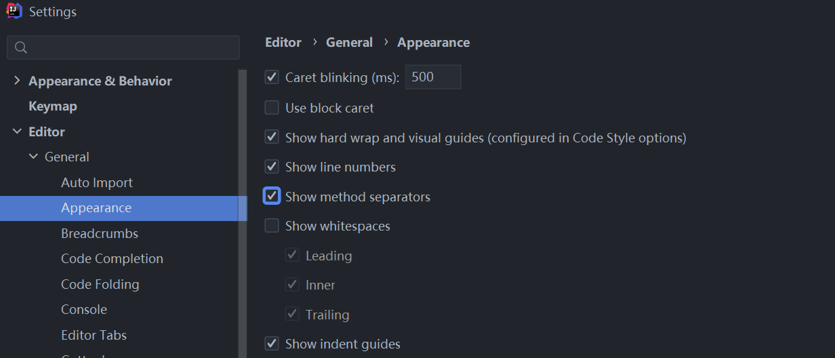This screenshot has width=835, height=358.
Task: Enable the Use block caret option
Action: click(272, 108)
